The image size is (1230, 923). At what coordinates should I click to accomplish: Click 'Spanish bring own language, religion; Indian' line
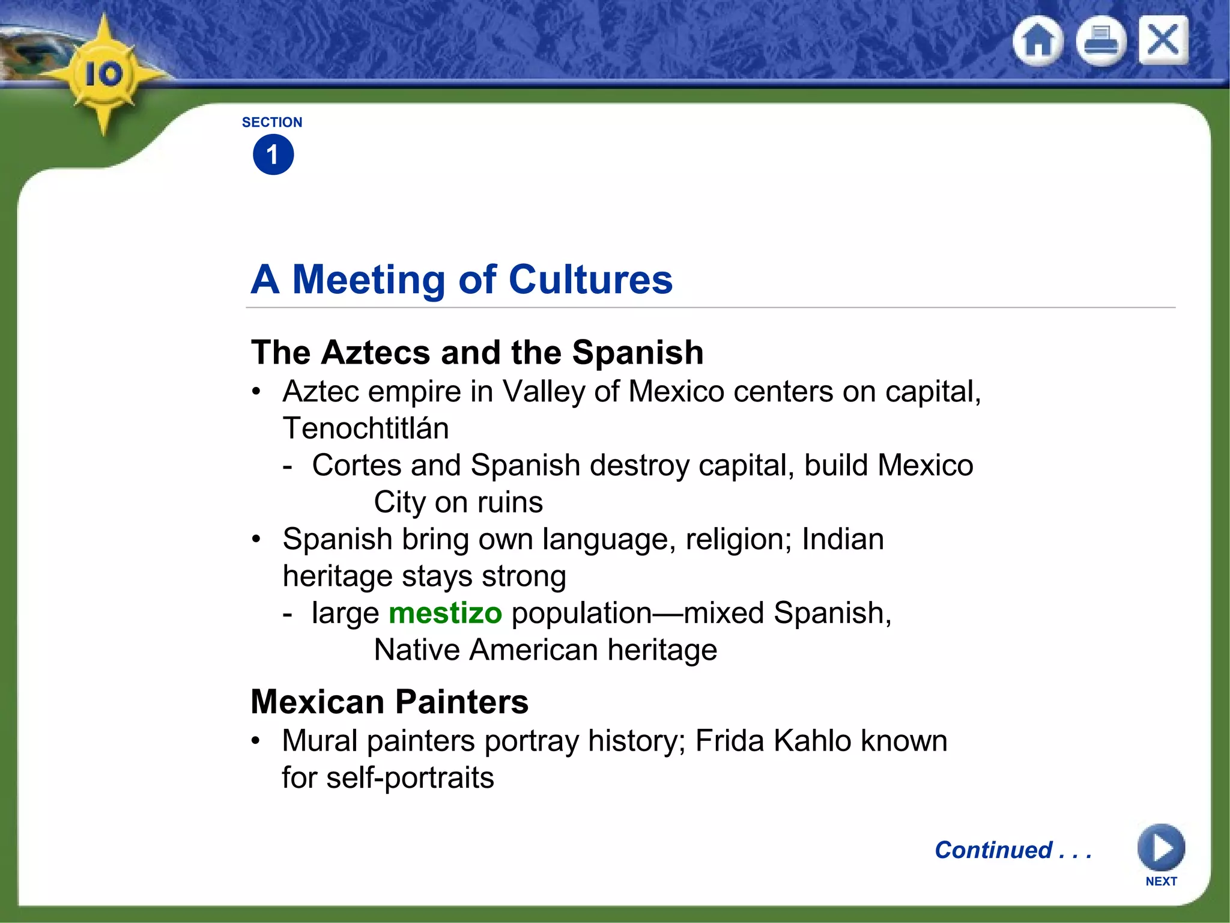(x=583, y=539)
